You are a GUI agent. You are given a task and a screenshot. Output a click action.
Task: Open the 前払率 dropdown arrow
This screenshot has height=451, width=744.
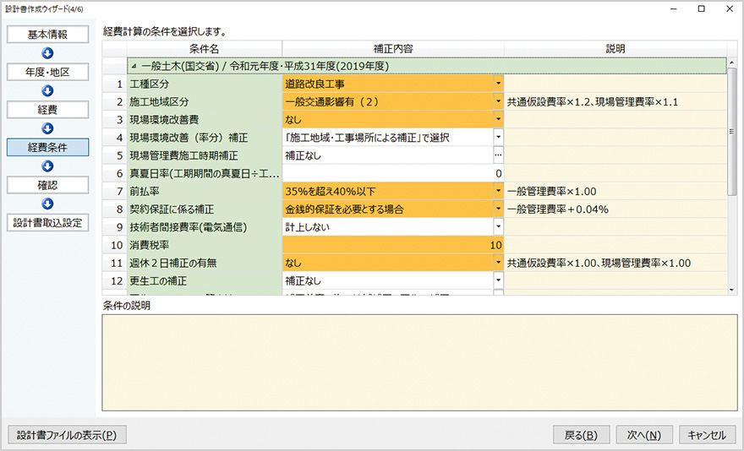tap(498, 191)
